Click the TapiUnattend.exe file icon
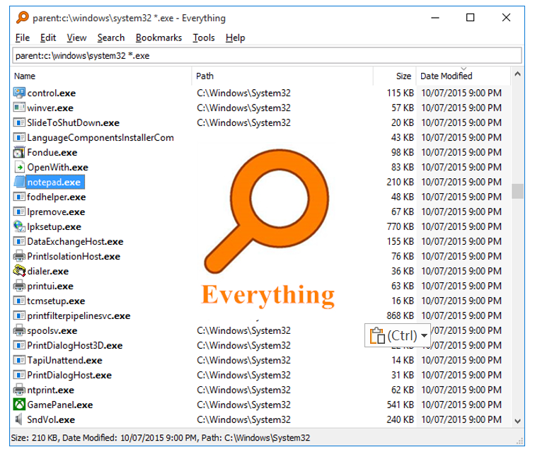Screen dimensions: 535x452 pyautogui.click(x=19, y=360)
